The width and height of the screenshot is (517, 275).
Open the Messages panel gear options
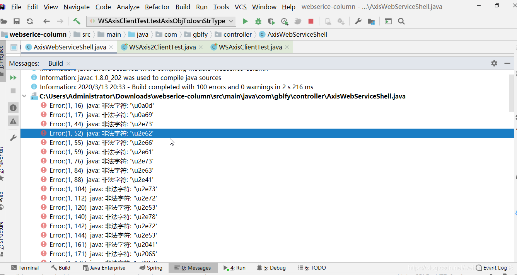[494, 63]
